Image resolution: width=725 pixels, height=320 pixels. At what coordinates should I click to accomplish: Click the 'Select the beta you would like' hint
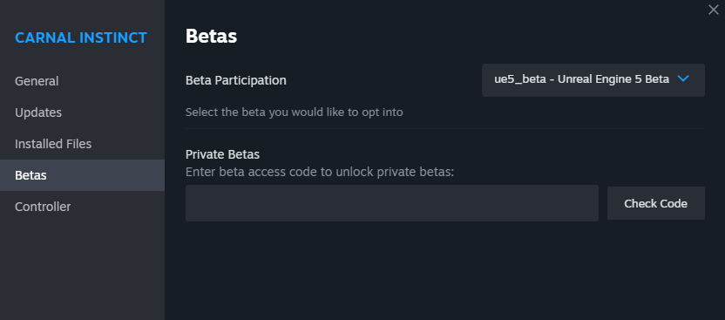pos(294,112)
